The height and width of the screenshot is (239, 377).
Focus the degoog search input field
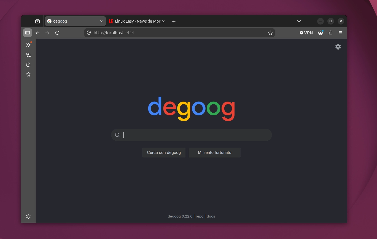192,135
